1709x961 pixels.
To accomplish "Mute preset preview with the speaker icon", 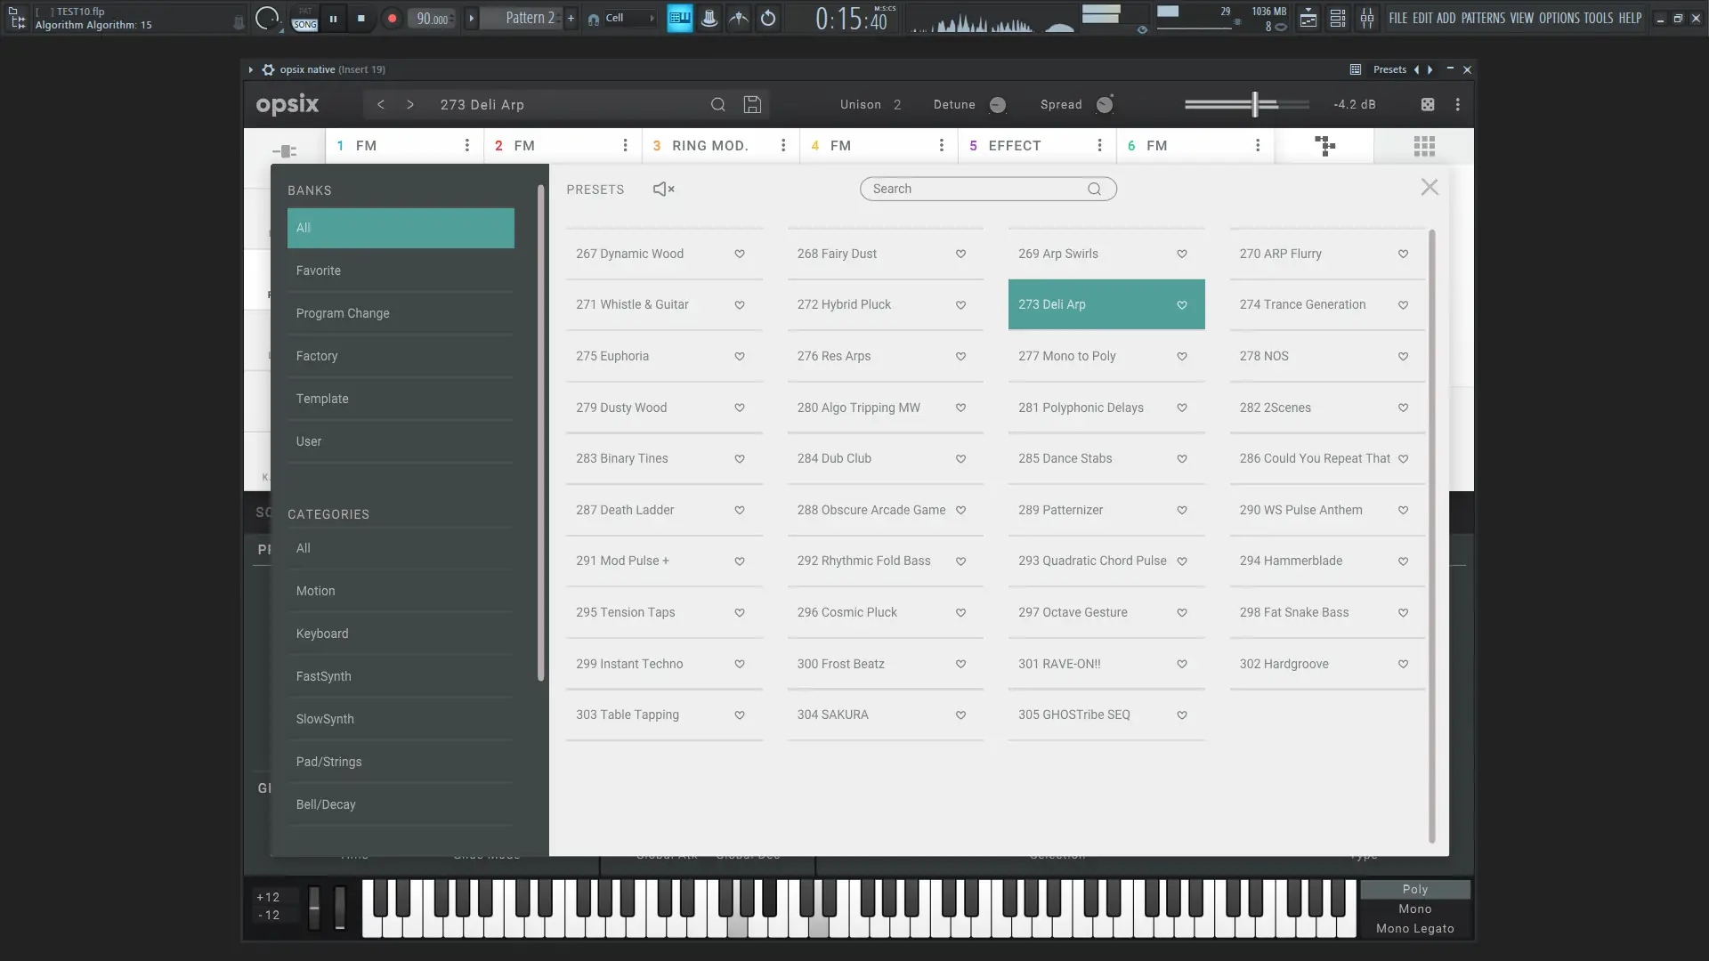I will point(663,189).
